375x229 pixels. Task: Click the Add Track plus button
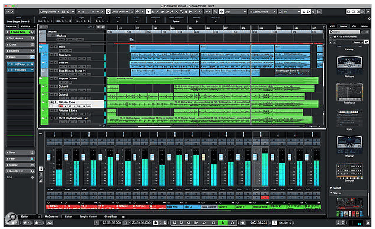42,27
